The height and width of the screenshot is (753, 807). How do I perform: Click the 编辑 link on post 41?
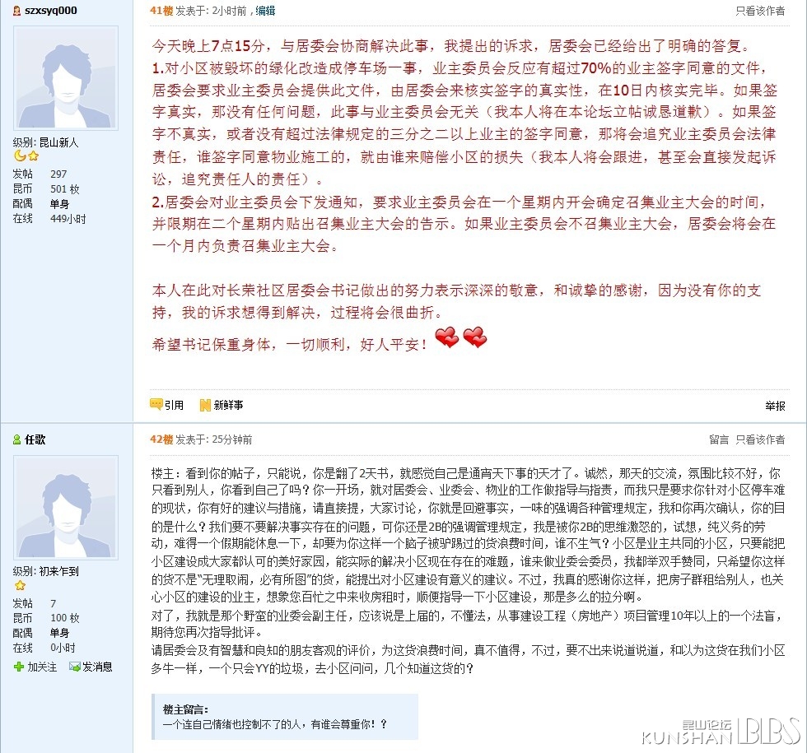pyautogui.click(x=265, y=11)
